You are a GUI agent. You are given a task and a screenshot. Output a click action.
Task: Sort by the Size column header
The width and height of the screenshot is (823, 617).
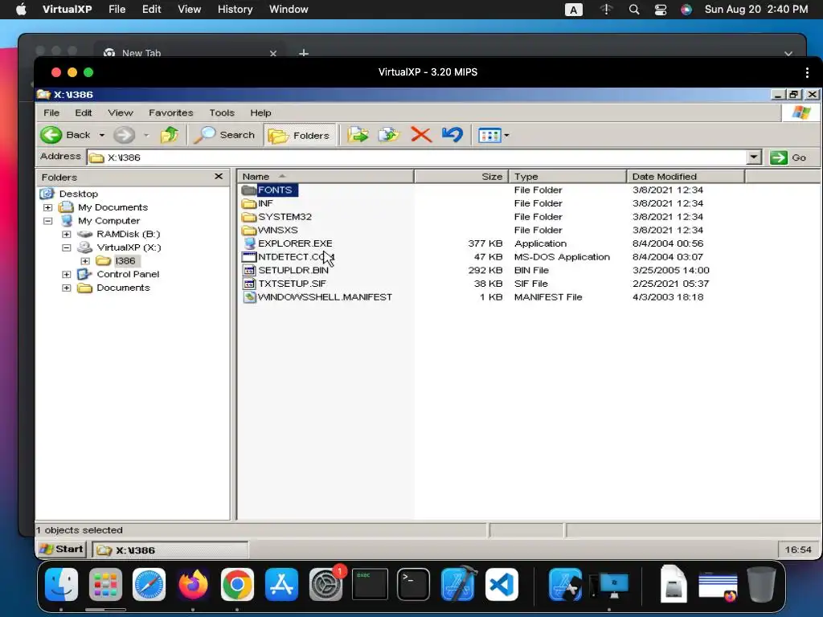[x=461, y=176]
